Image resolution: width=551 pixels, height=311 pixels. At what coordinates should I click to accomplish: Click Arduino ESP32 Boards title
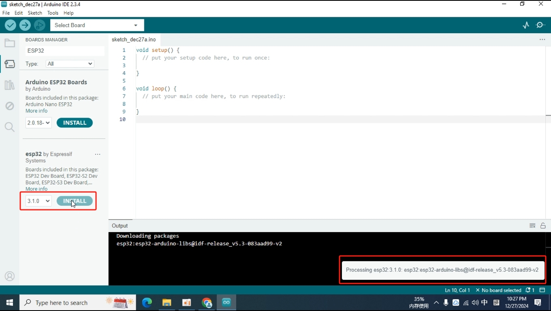56,82
